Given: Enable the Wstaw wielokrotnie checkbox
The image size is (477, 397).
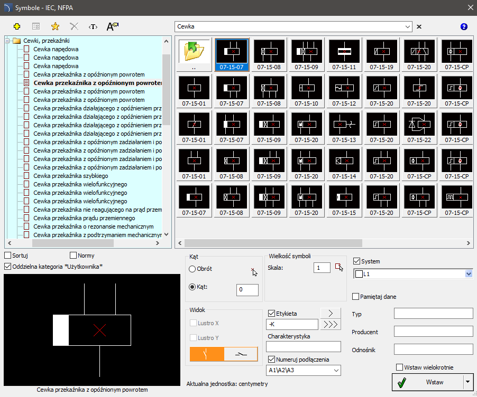Looking at the screenshot, I should click(400, 367).
